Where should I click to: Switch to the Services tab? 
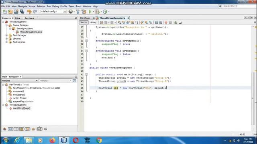(29, 18)
